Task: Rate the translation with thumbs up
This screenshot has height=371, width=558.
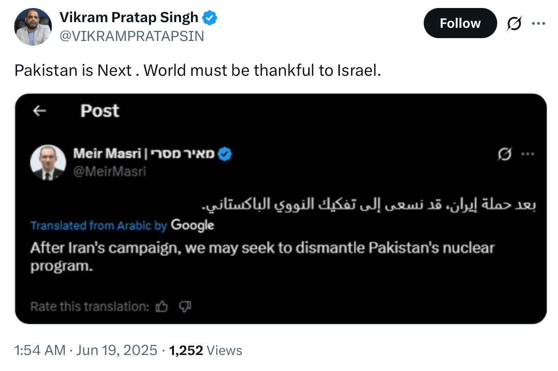Action: (x=162, y=306)
